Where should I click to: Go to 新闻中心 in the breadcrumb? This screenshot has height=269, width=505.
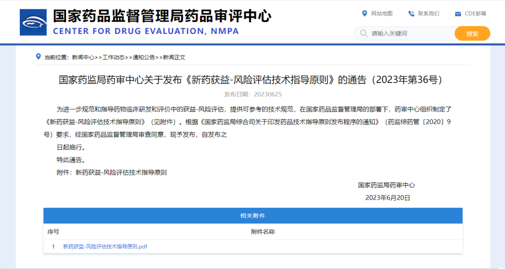click(83, 57)
